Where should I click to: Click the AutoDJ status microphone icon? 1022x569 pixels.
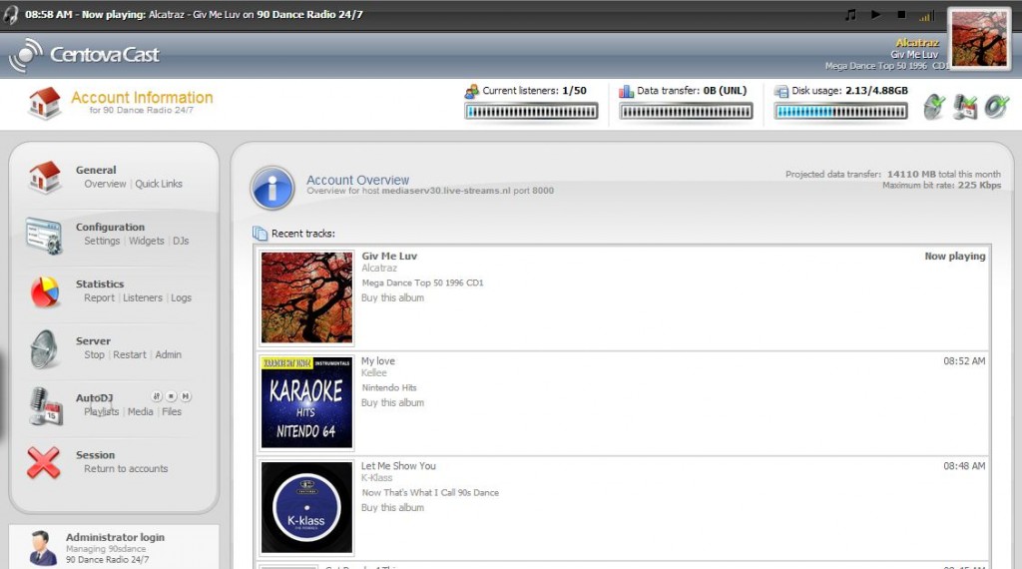(x=965, y=106)
